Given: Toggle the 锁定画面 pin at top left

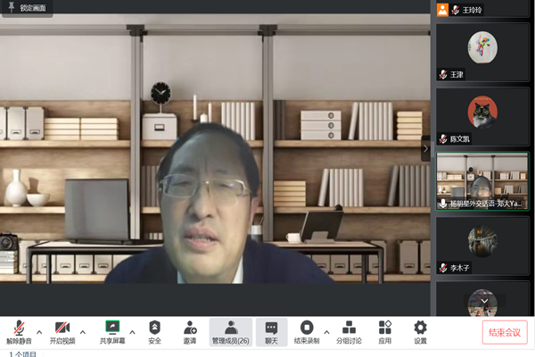Looking at the screenshot, I should point(12,7).
